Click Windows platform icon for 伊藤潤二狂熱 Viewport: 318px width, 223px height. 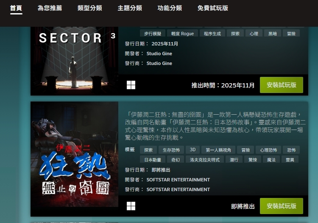pos(131,206)
